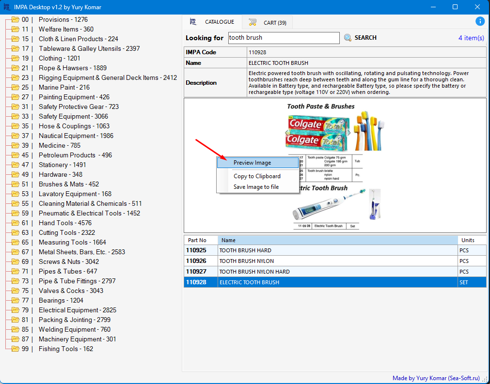The height and width of the screenshot is (384, 490).
Task: Click the Looking for search field
Action: (x=284, y=38)
